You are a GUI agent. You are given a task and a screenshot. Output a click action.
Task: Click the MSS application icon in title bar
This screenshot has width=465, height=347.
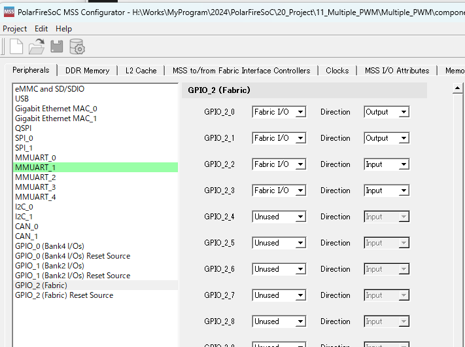[x=8, y=12]
